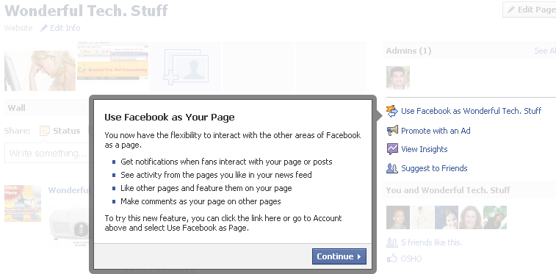The width and height of the screenshot is (556, 274).
Task: Click the friends icon beside 5 friends like this
Action: coord(391,242)
